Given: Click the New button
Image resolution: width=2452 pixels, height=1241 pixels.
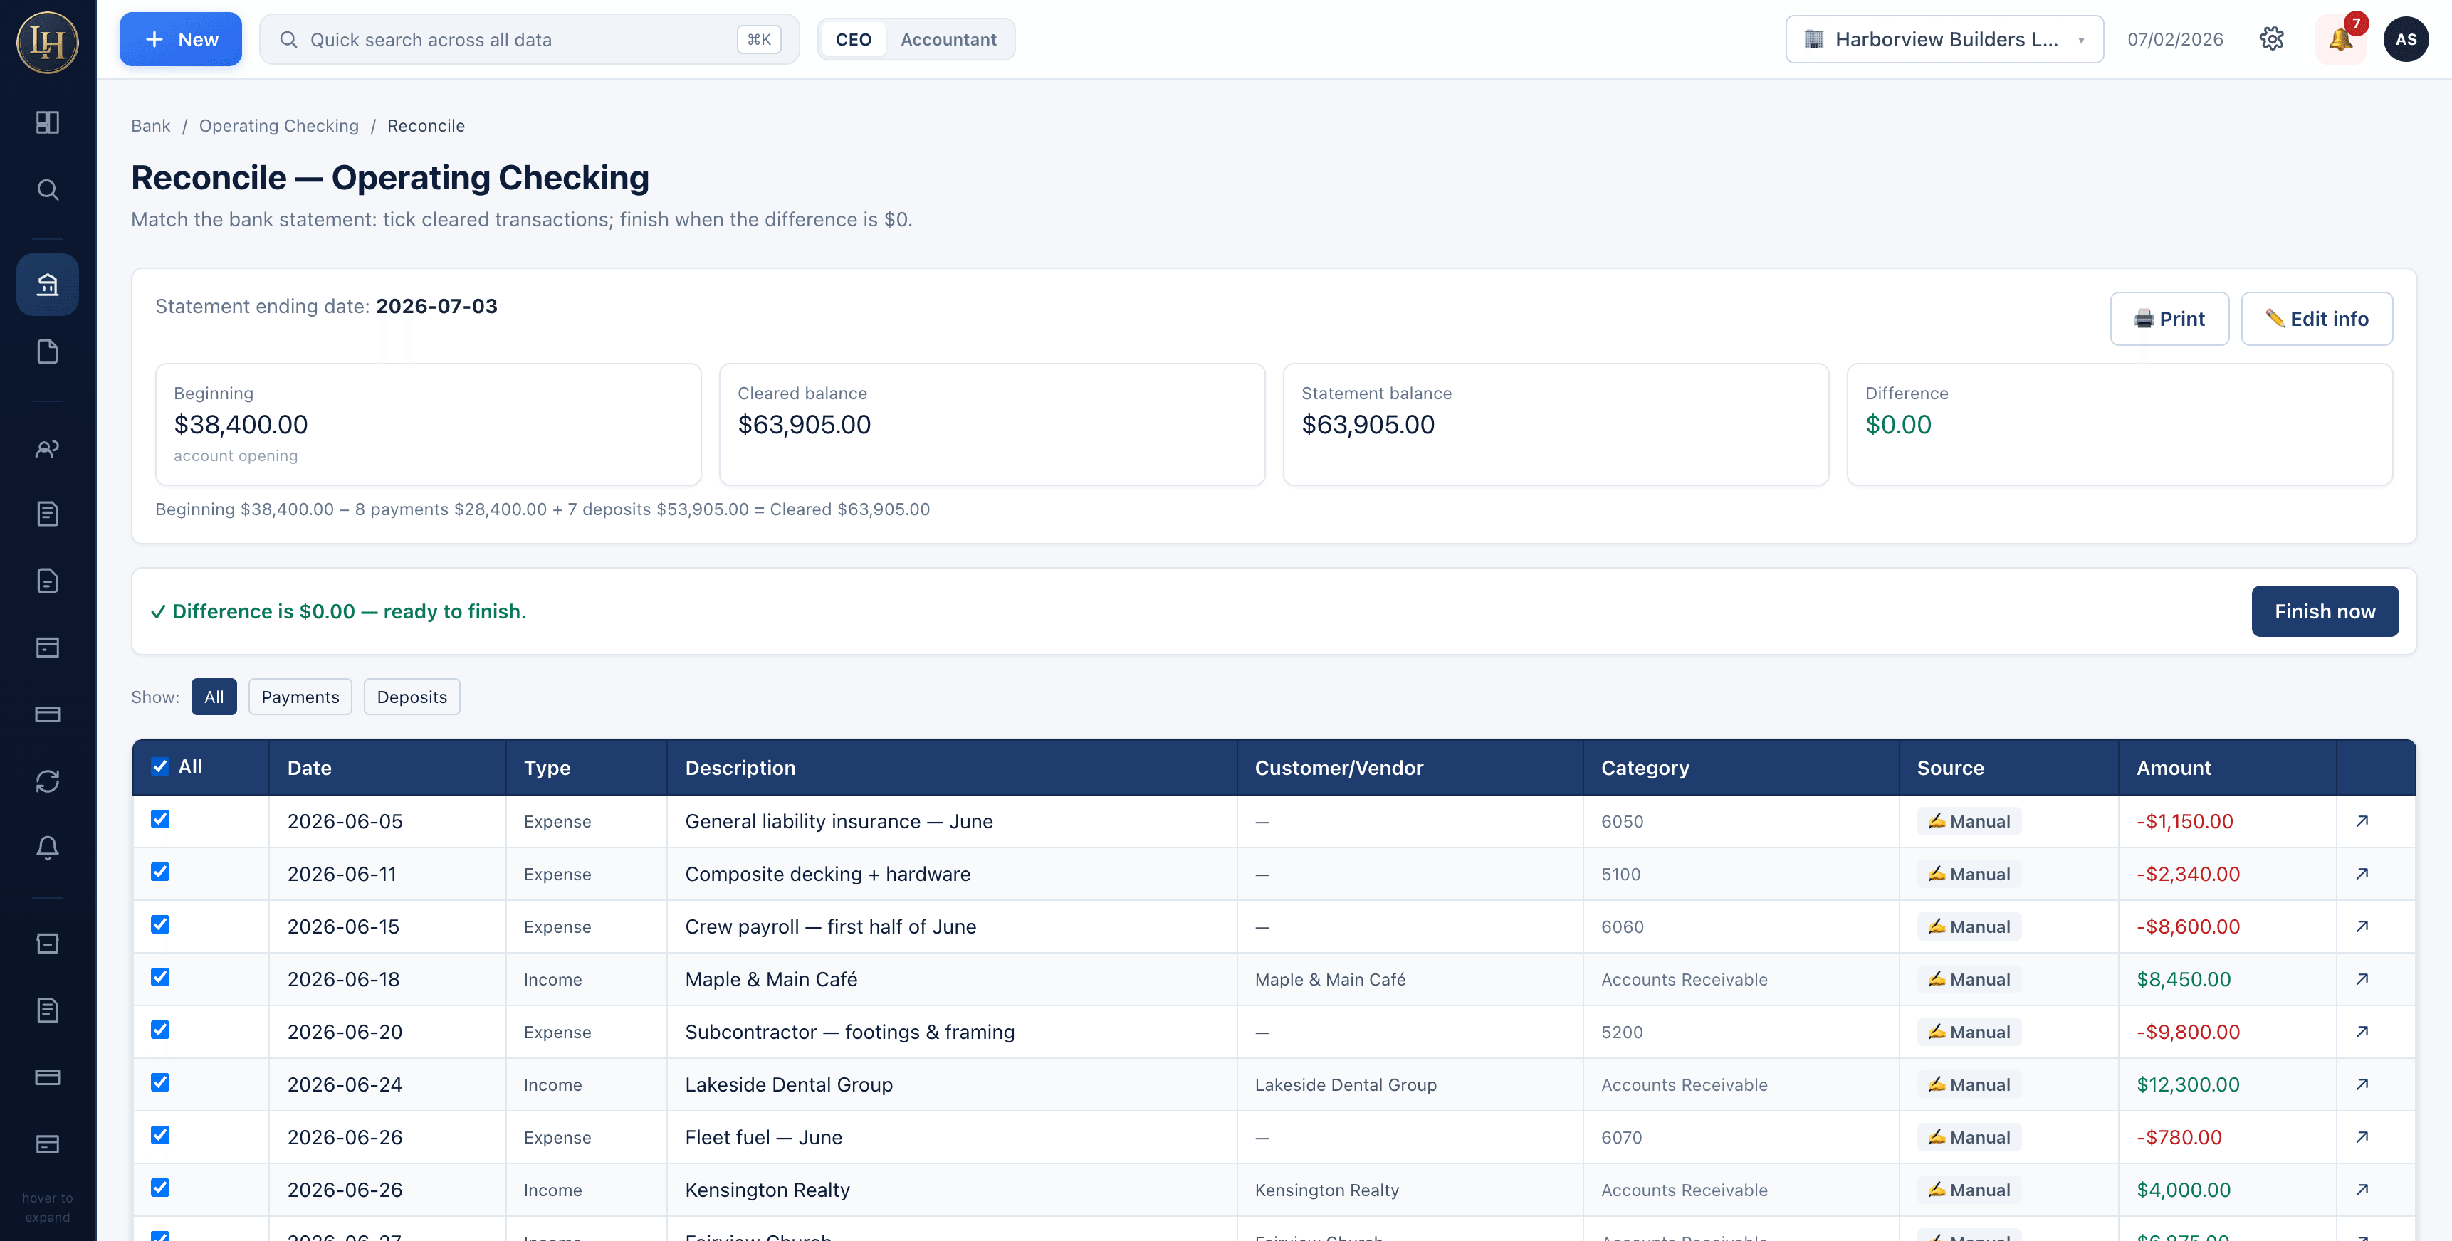Looking at the screenshot, I should 181,39.
